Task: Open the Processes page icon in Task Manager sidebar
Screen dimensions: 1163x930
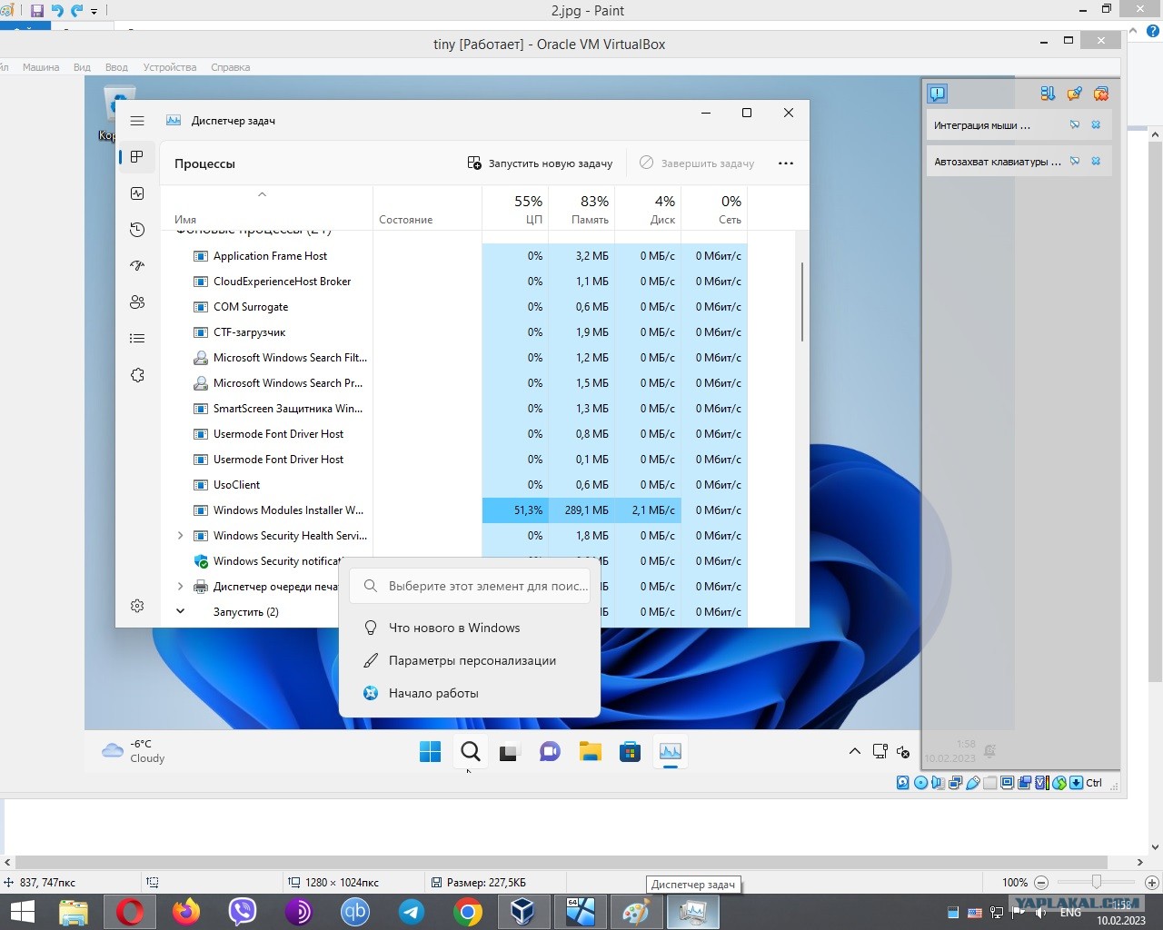Action: click(x=137, y=157)
